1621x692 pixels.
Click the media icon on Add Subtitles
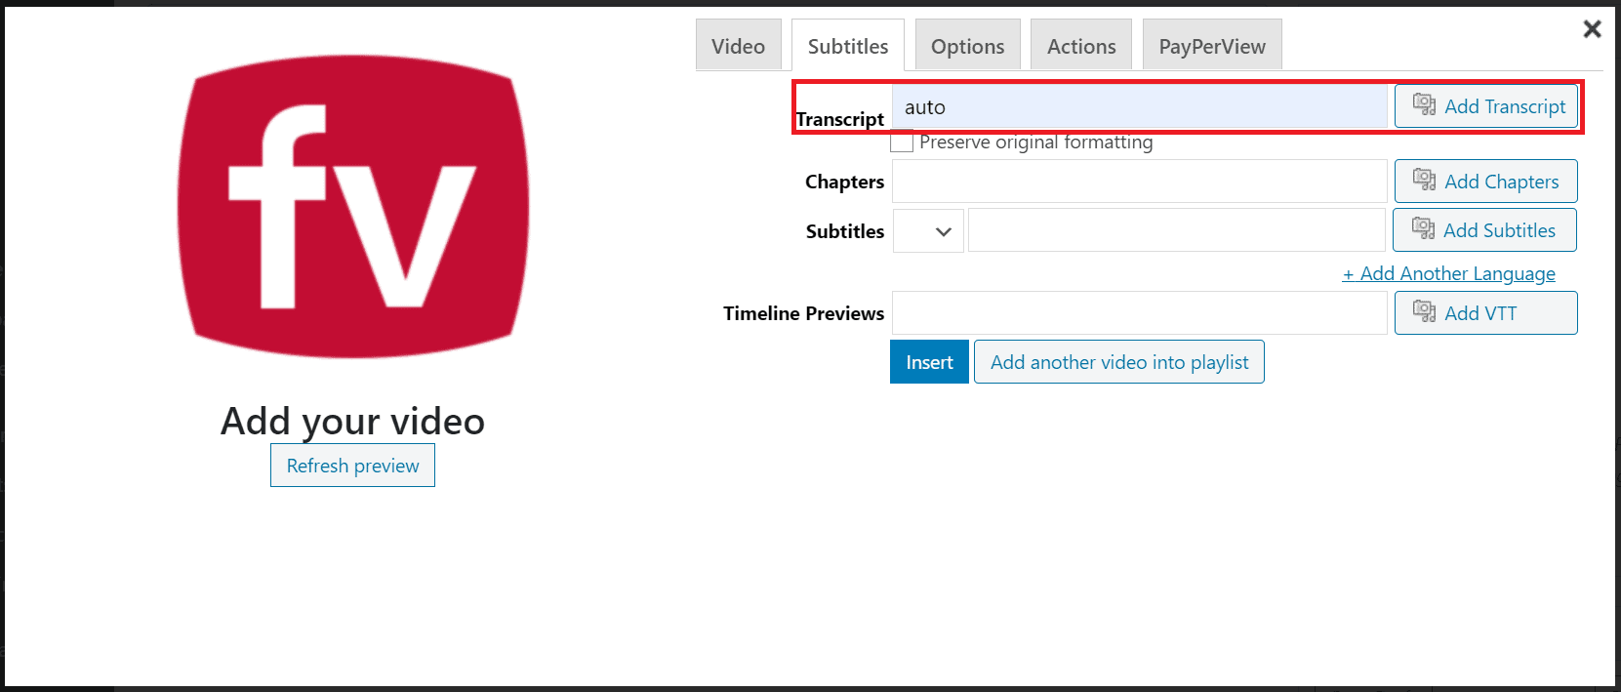coord(1423,229)
